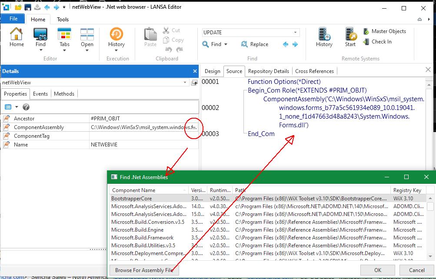Viewport: 436px width, 279px height.
Task: Expand the UPDATE search text combo box
Action: (296, 33)
